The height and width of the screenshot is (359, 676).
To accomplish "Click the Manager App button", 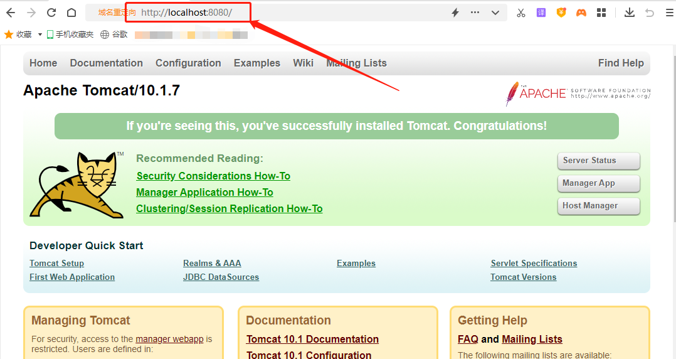I will click(598, 183).
